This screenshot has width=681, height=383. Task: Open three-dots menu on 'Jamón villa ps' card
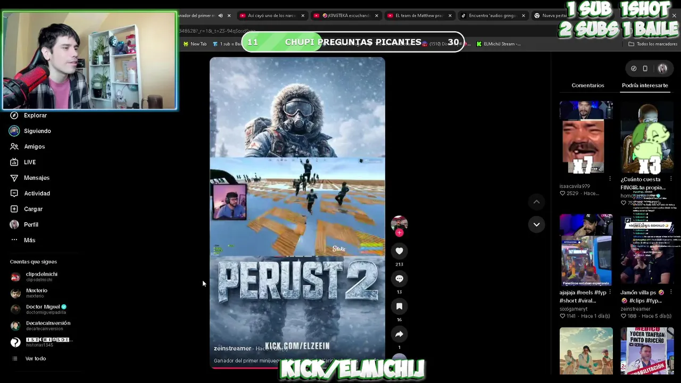[x=671, y=292]
